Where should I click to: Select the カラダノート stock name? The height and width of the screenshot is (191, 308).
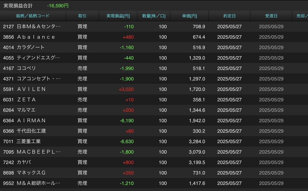click(x=31, y=47)
